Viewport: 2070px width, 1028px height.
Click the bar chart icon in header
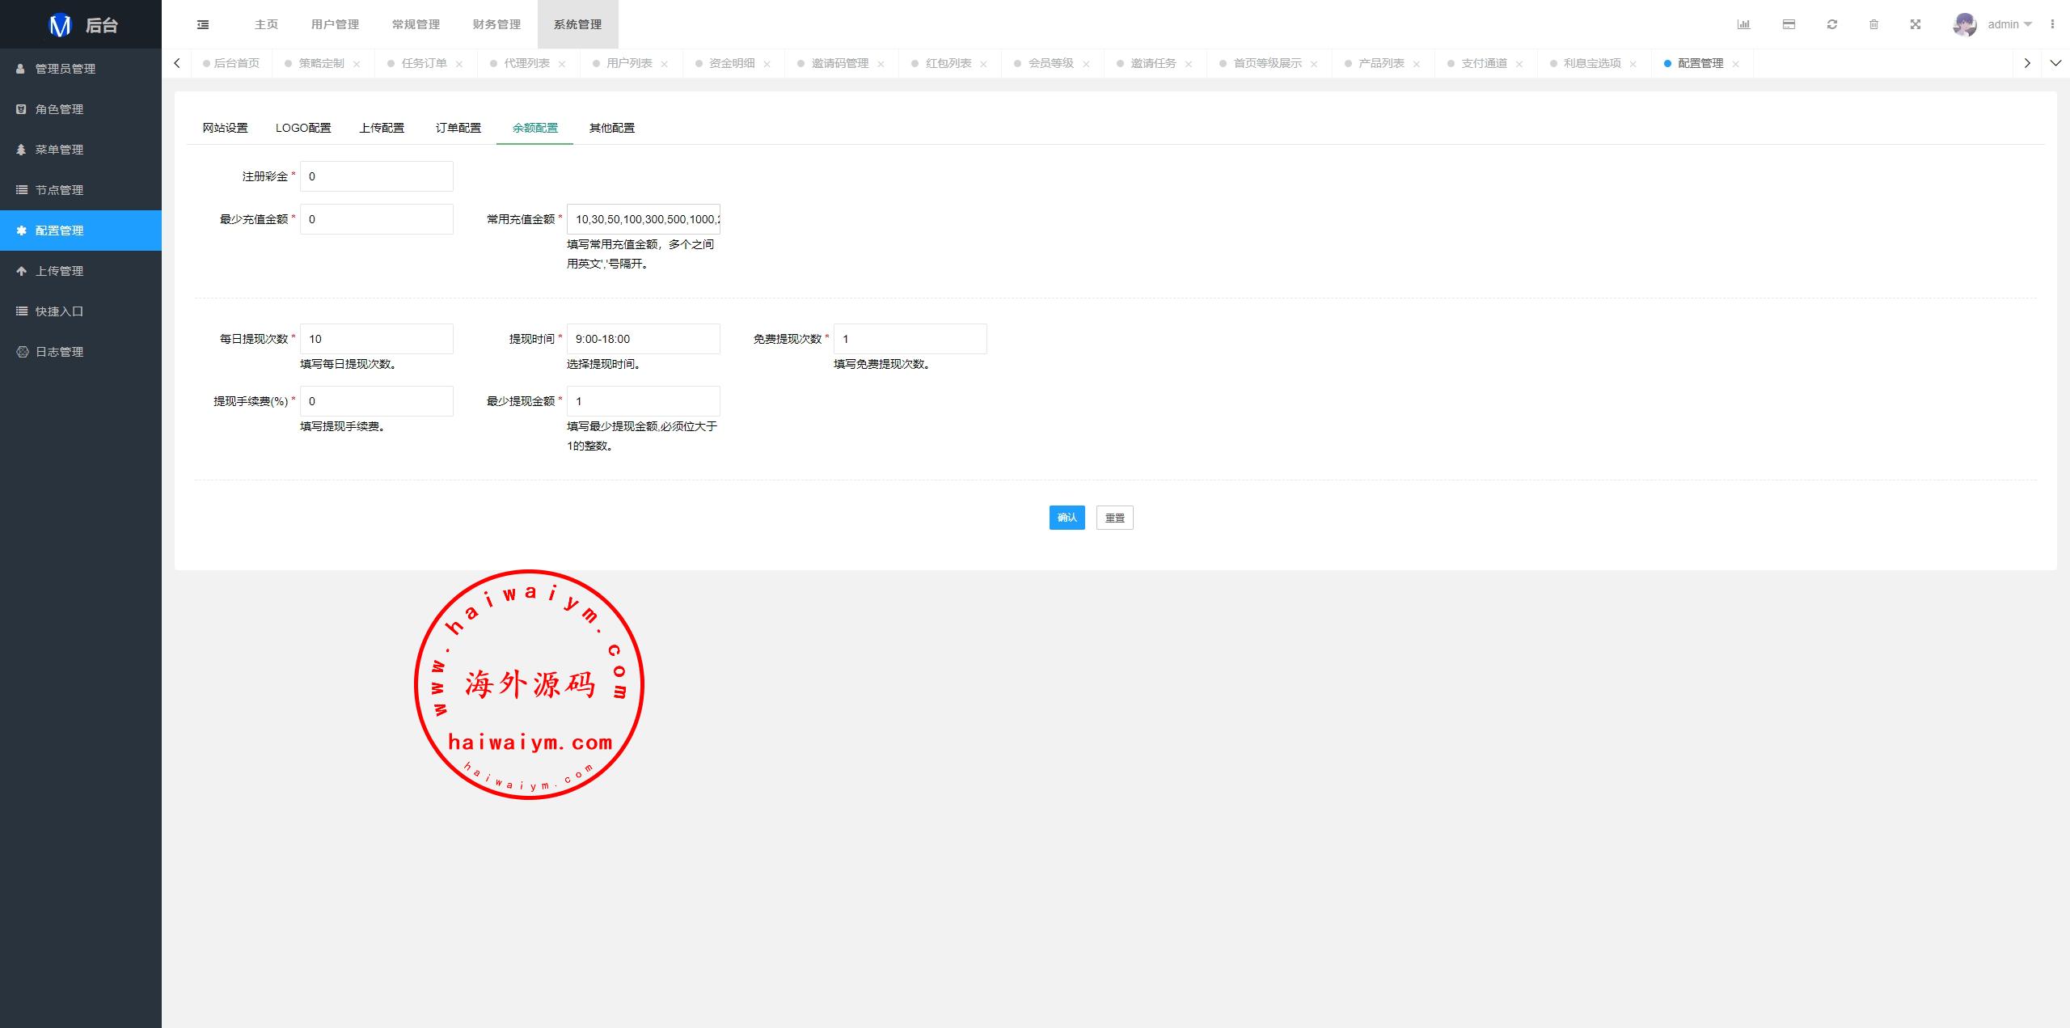(1743, 24)
